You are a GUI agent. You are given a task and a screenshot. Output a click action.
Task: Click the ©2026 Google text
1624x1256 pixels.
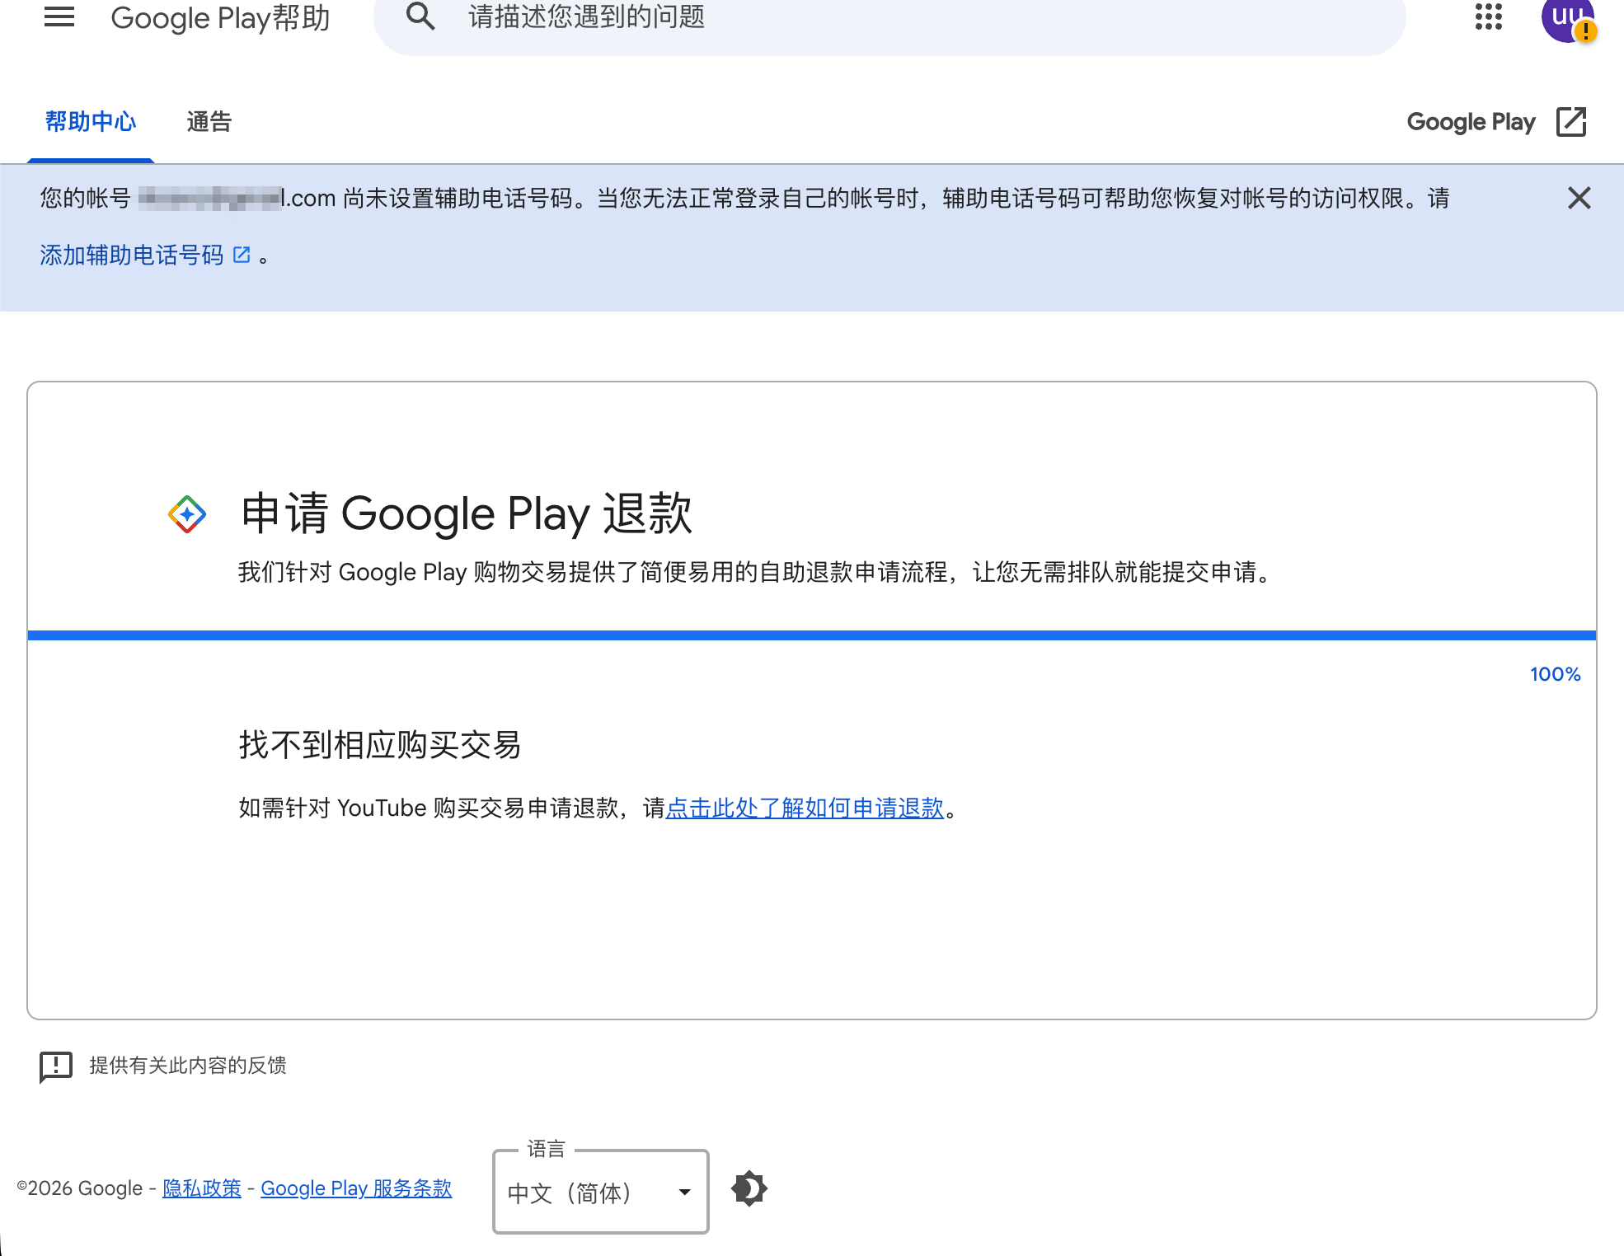click(80, 1188)
